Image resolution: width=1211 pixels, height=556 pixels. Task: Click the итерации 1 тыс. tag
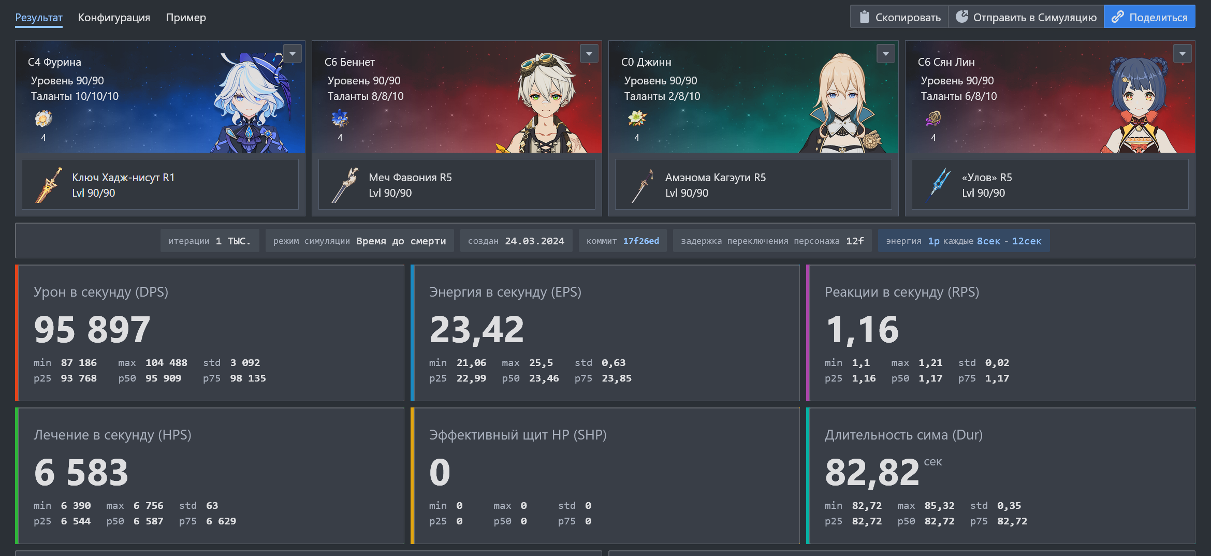209,241
